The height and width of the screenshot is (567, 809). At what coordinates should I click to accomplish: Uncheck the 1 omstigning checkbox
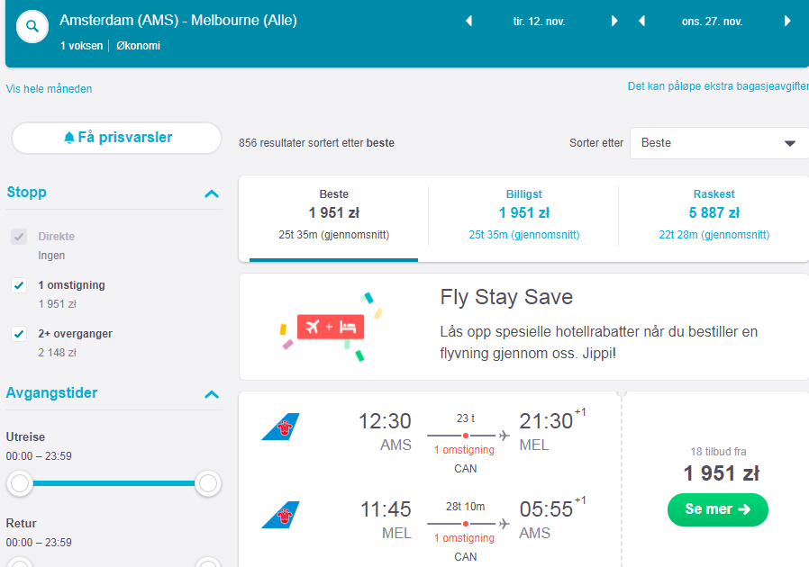[x=19, y=285]
